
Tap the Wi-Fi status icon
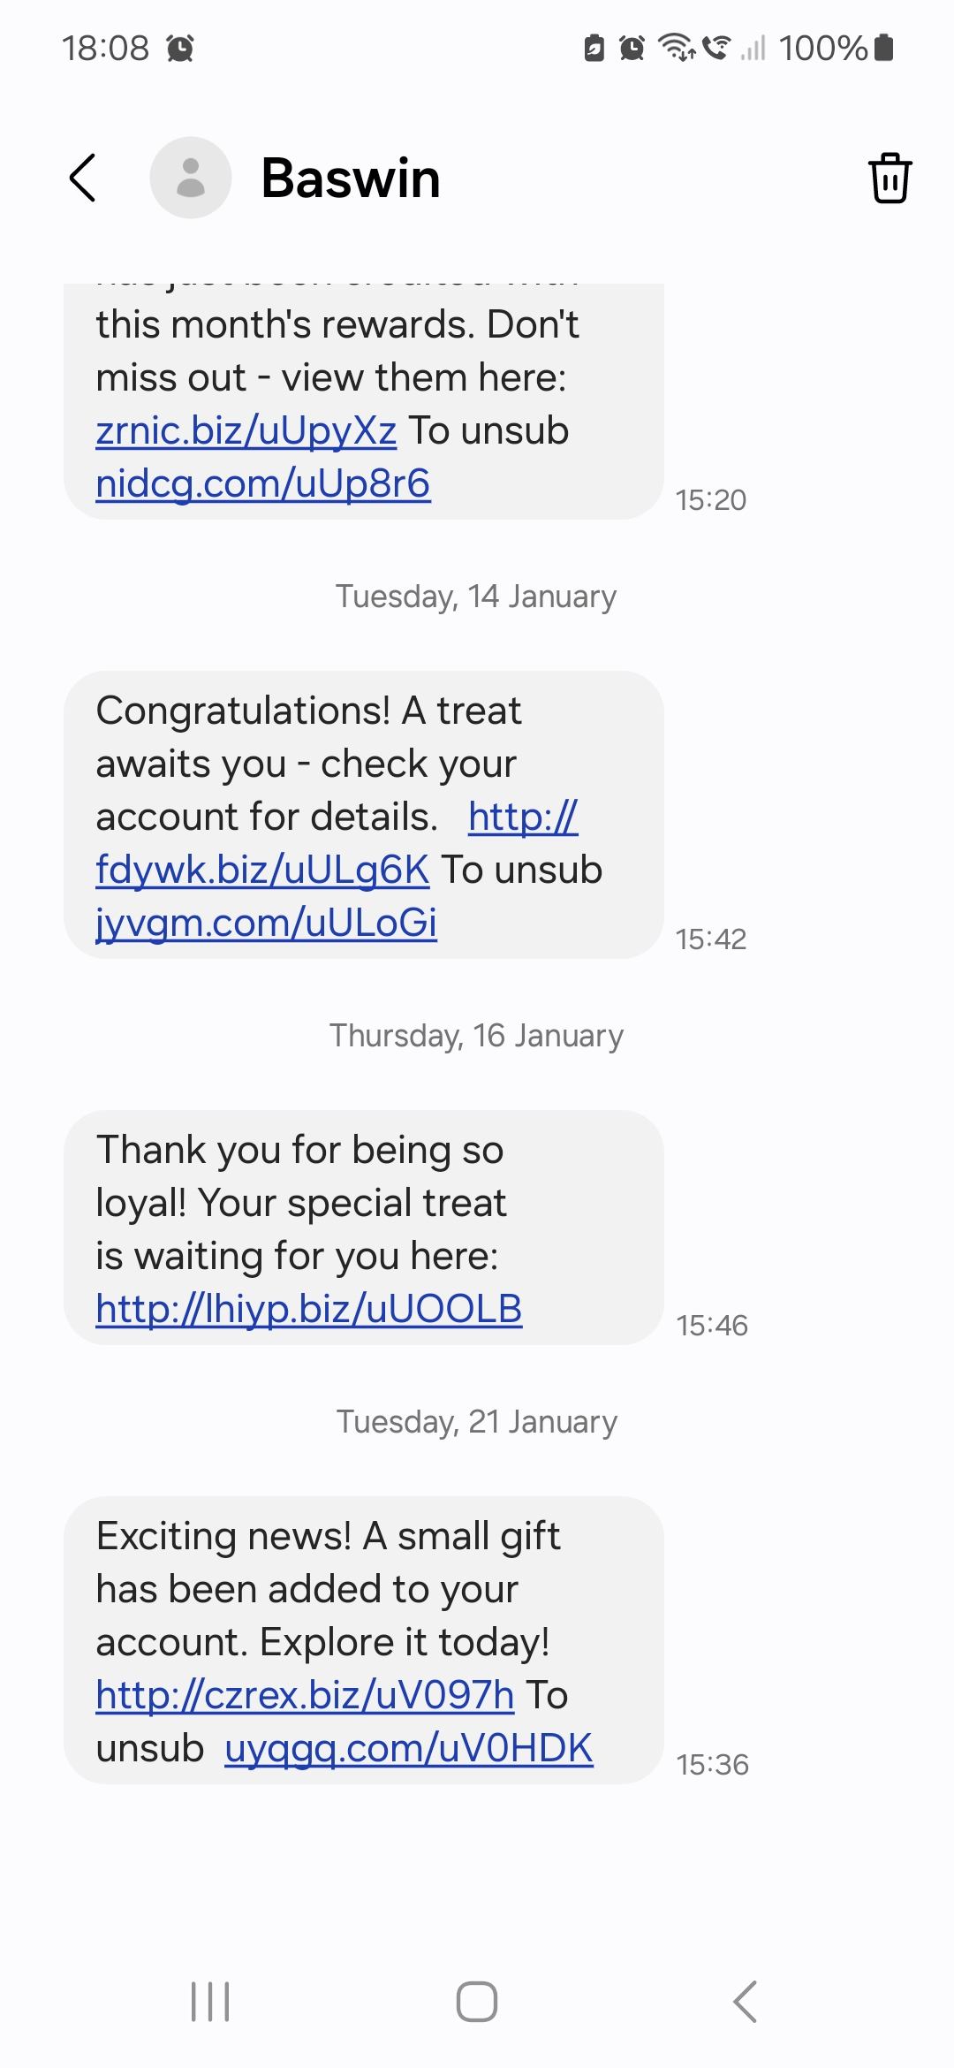coord(677,47)
